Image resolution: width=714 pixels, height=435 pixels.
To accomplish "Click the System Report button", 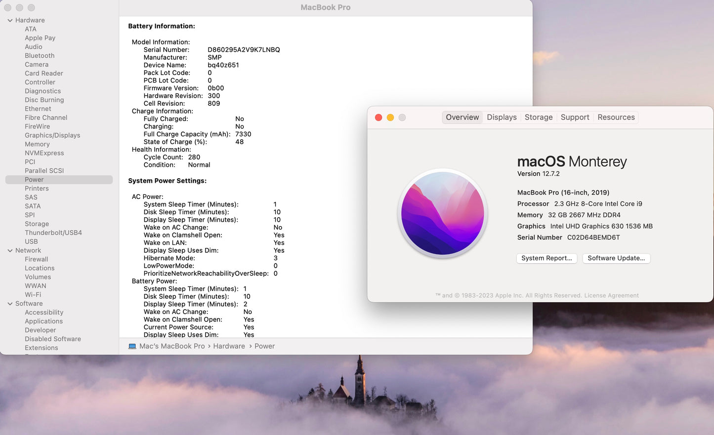I will click(546, 258).
